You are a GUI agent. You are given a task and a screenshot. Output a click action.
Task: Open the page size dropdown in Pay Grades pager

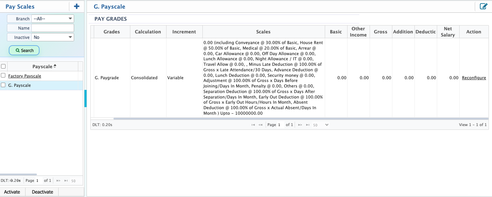click(321, 125)
